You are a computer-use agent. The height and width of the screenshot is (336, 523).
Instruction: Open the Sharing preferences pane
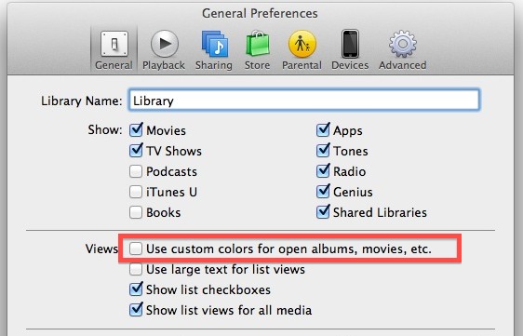pyautogui.click(x=214, y=50)
